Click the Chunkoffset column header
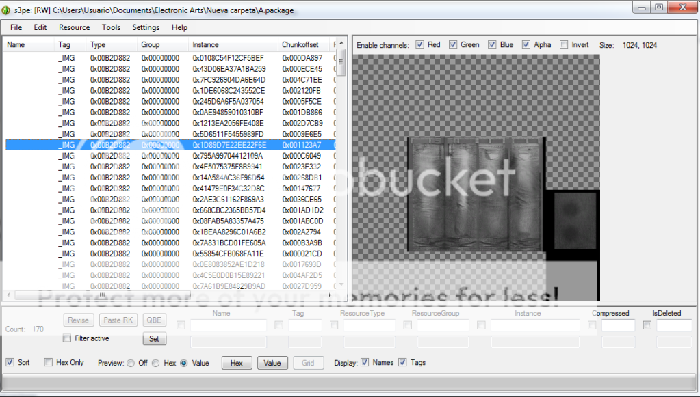Viewport: 700px width, 397px height. (x=300, y=45)
